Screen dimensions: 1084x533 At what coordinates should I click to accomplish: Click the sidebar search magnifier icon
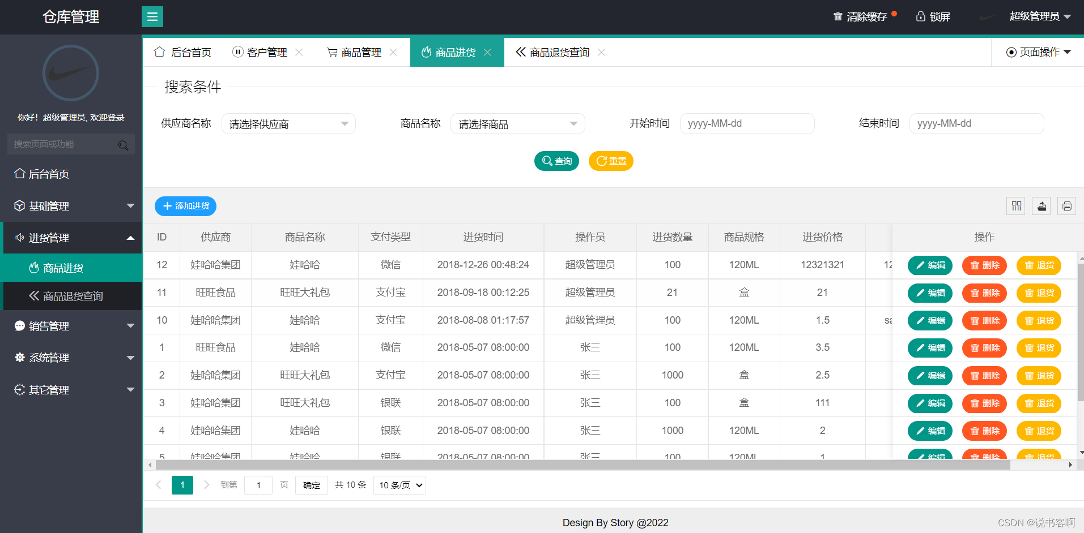click(x=123, y=145)
